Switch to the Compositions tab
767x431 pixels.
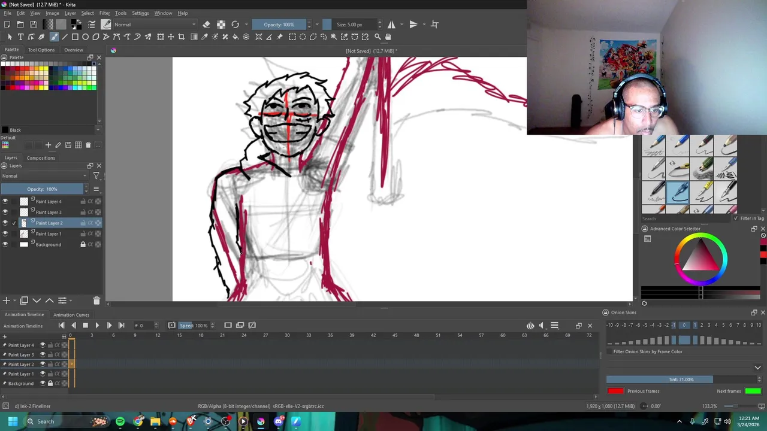(41, 158)
